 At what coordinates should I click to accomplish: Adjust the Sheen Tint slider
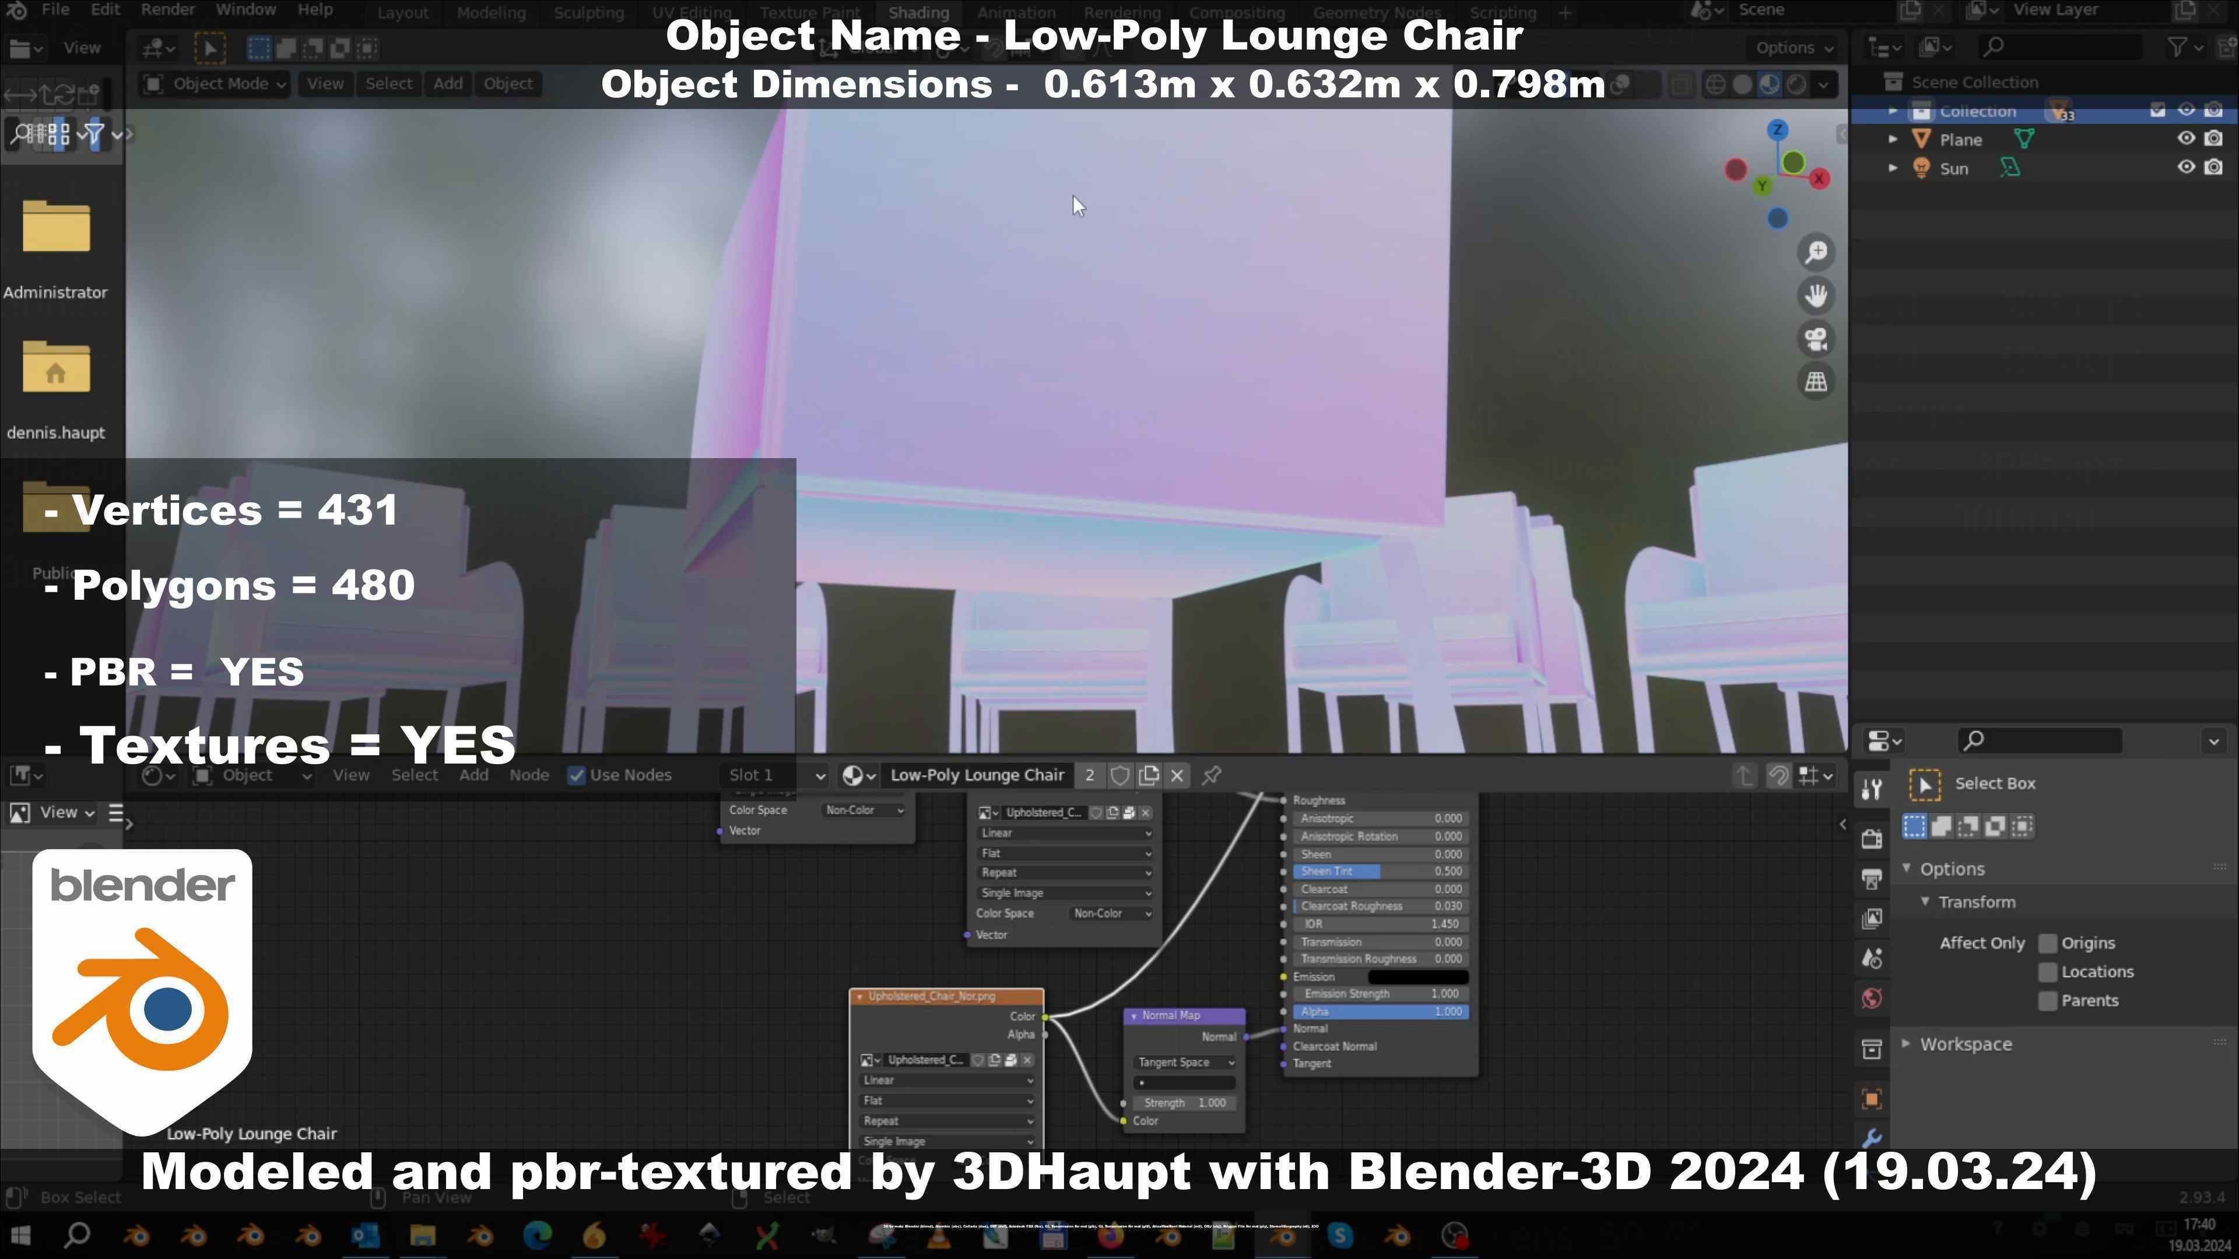(x=1380, y=871)
